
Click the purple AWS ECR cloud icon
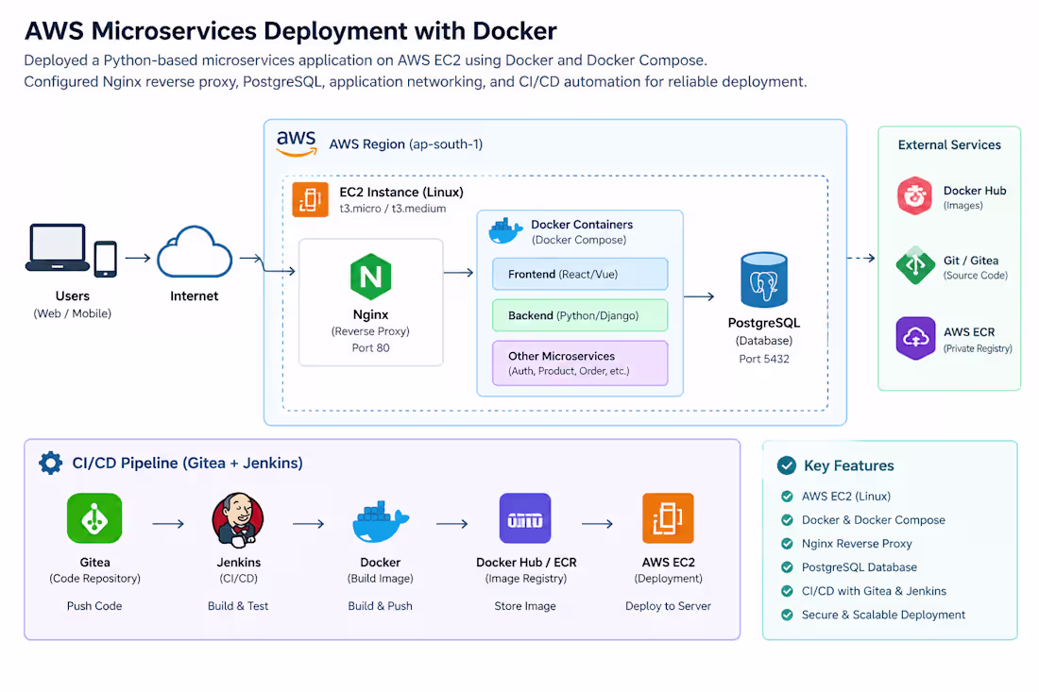[x=915, y=338]
